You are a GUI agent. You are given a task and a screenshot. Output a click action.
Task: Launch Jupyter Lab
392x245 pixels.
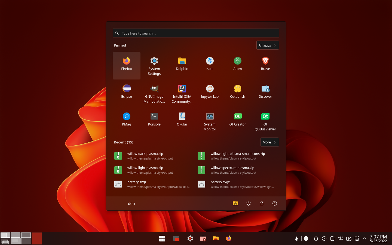tap(210, 93)
